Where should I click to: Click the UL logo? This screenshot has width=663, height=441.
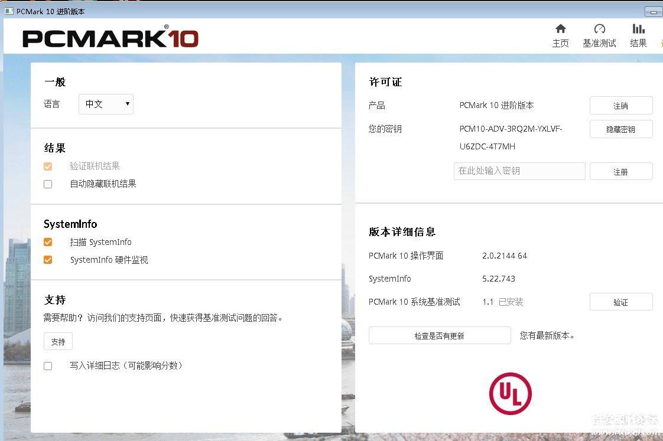coord(511,393)
